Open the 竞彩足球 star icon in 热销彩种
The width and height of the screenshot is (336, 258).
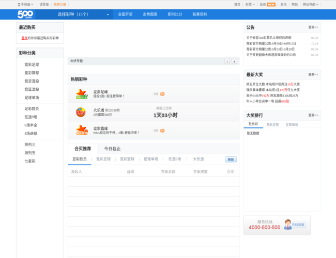click(x=82, y=94)
